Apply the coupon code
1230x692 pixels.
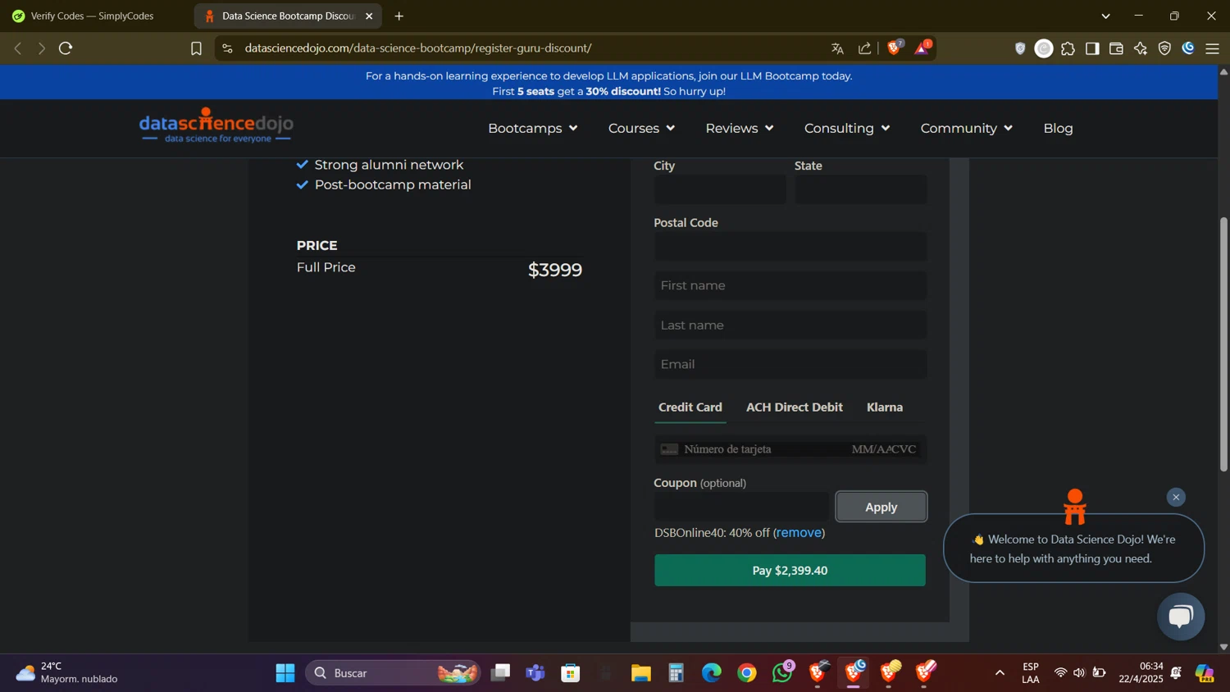[x=881, y=507]
